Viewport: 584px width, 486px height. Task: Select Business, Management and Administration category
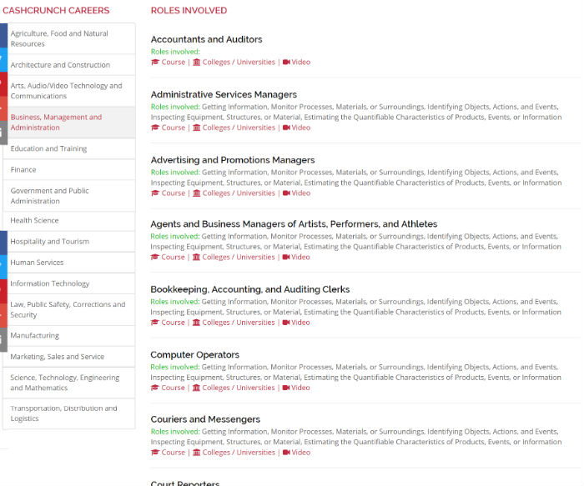[69, 123]
